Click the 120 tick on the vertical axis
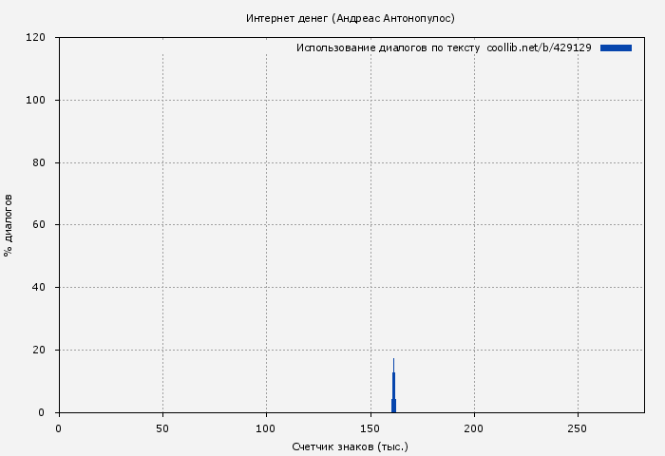Viewport: 665px width, 456px height. [37, 38]
